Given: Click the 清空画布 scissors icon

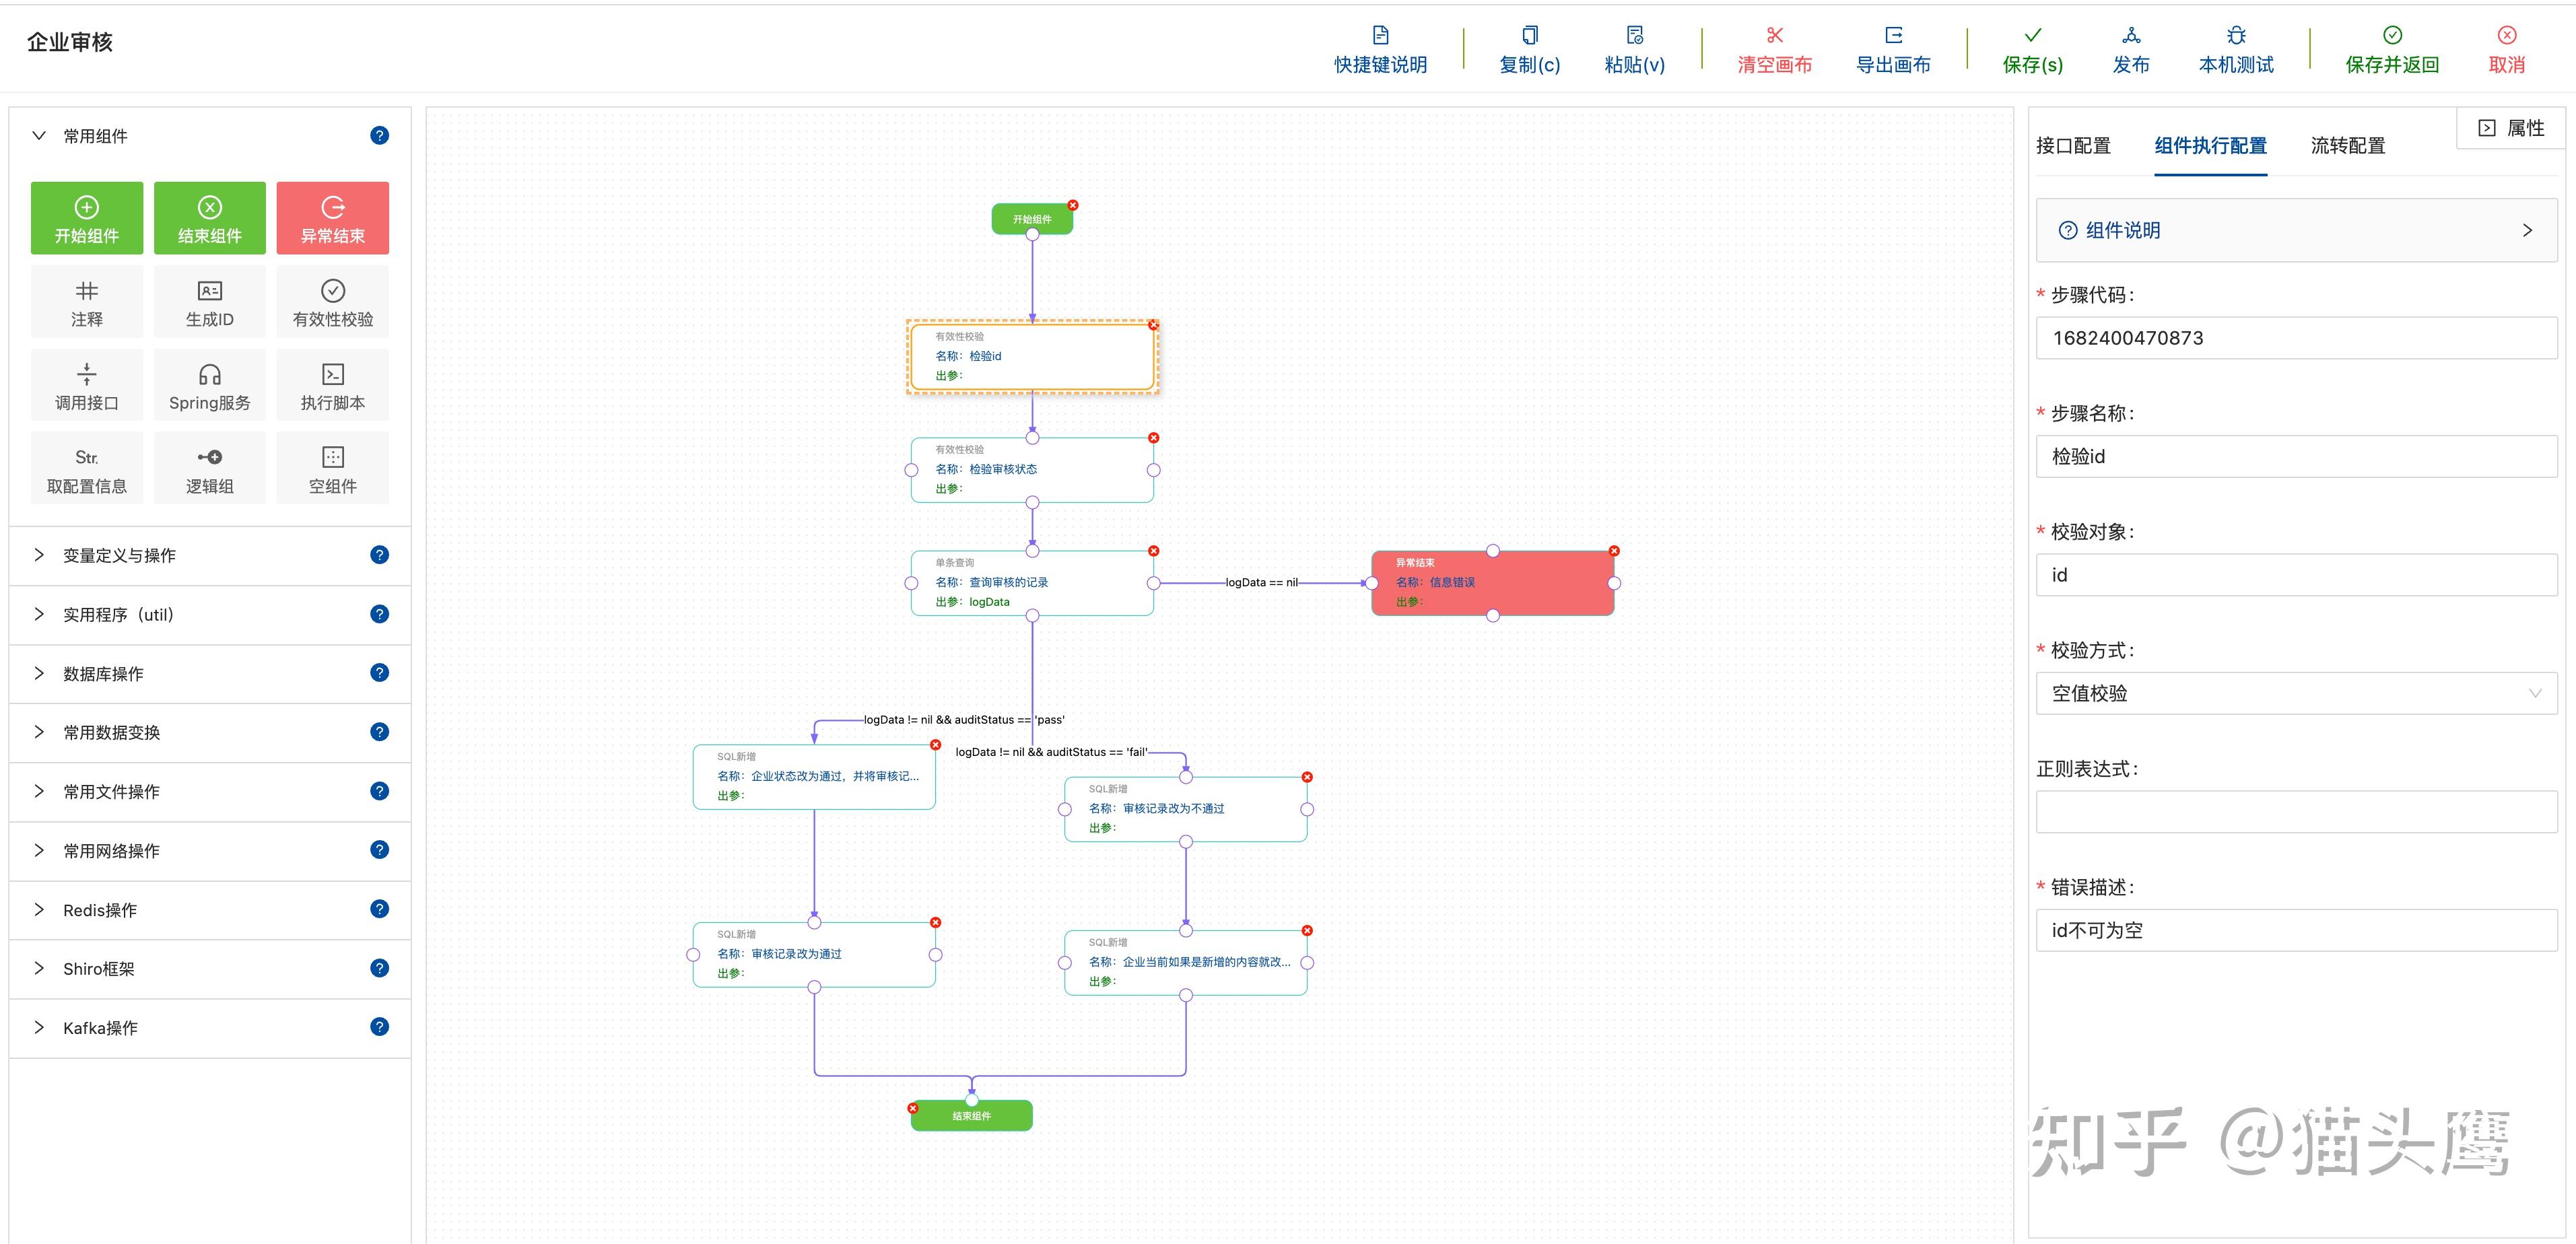Looking at the screenshot, I should pos(1774,36).
